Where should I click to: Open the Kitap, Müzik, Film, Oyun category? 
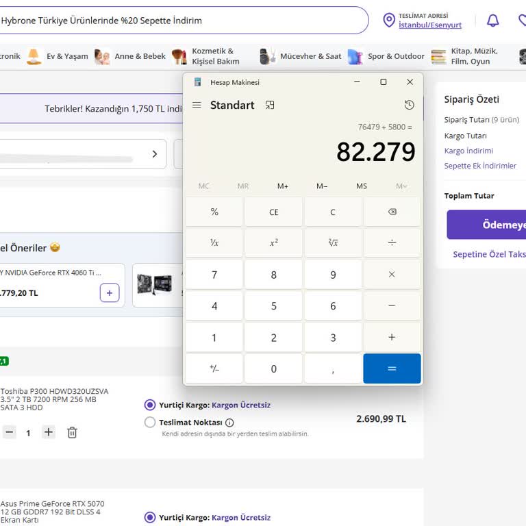[464, 56]
